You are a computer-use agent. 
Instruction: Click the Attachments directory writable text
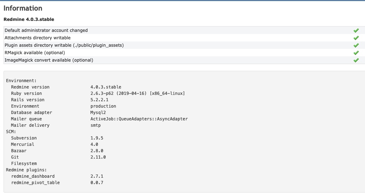tap(38, 38)
